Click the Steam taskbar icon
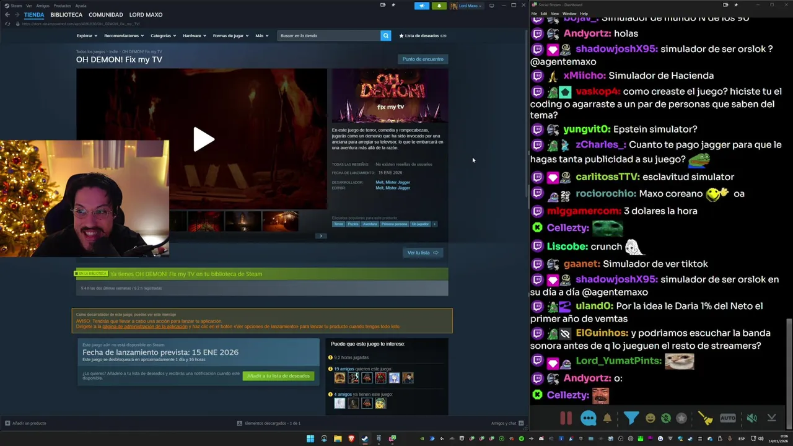This screenshot has height=446, width=793. (x=365, y=439)
